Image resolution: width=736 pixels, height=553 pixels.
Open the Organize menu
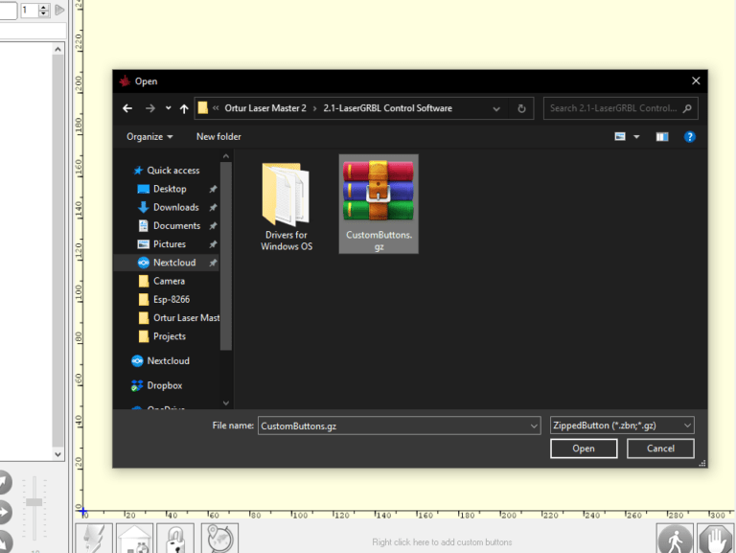149,137
